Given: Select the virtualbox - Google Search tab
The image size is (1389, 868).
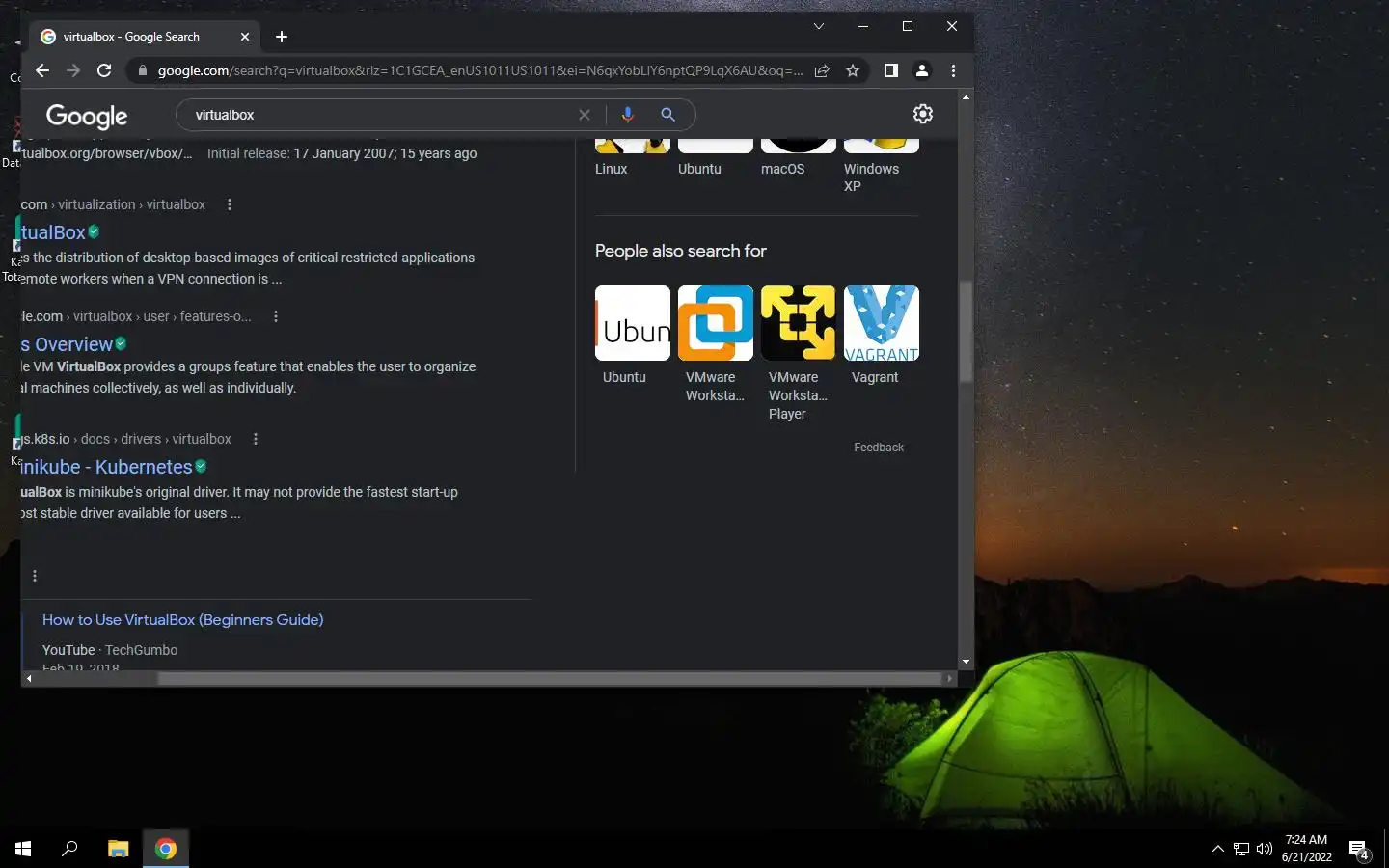Looking at the screenshot, I should 144,37.
